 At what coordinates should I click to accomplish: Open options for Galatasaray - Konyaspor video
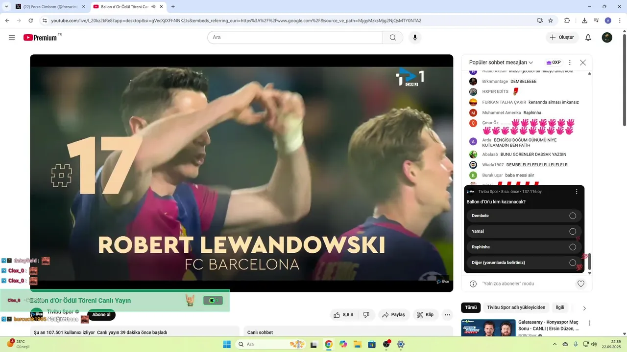590,323
